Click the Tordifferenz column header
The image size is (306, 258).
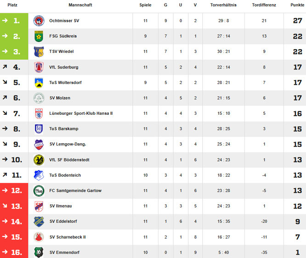tap(264, 5)
